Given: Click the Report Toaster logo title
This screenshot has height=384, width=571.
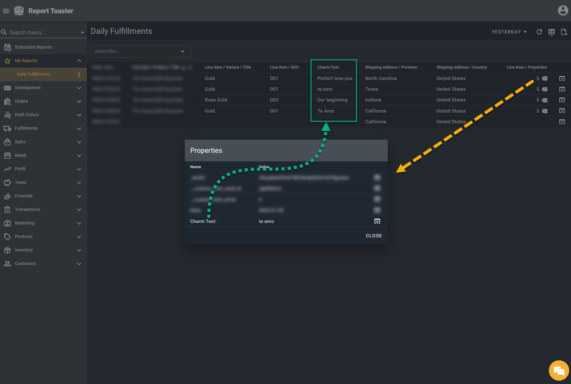Looking at the screenshot, I should click(51, 11).
